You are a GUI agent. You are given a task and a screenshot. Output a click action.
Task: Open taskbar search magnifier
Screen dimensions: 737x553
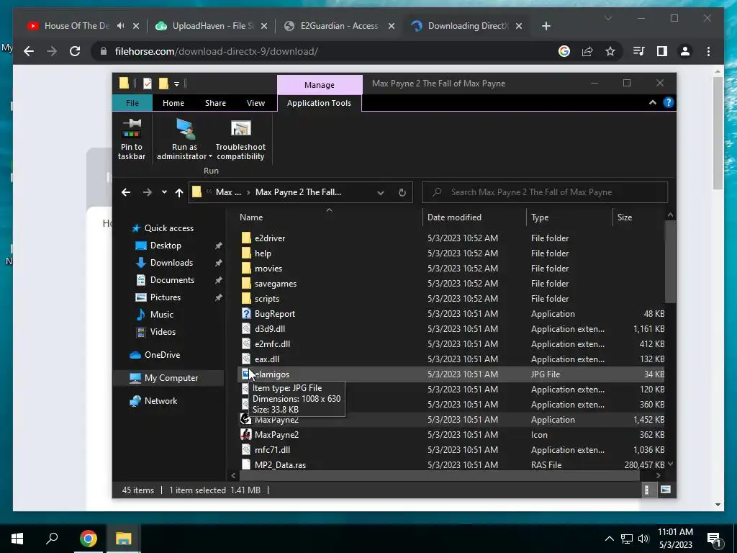tap(52, 539)
